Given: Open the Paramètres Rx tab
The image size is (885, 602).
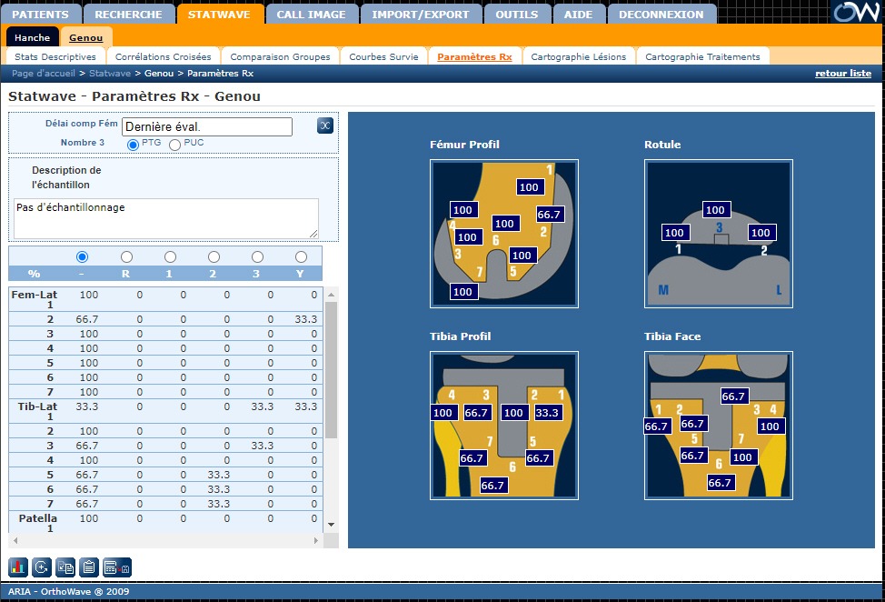Looking at the screenshot, I should [474, 56].
